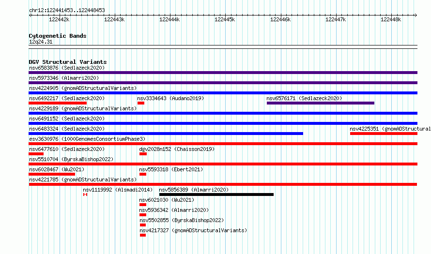The height and width of the screenshot is (254, 431).
Task: Click the nsv4229189 (gnomADStructuralVariants) label
Action: pos(83,108)
